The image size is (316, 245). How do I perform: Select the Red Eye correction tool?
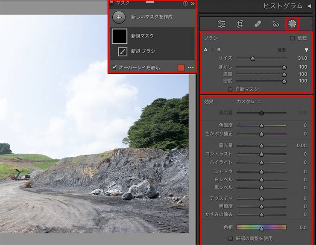pos(275,24)
